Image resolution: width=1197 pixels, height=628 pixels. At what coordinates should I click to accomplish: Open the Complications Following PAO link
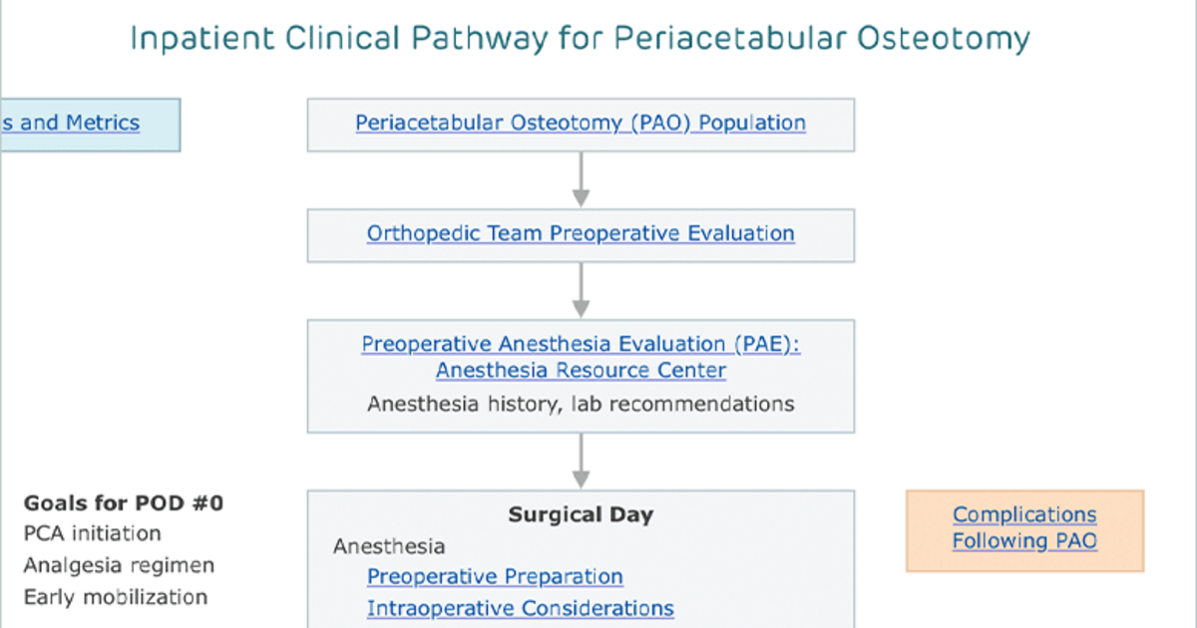(x=1024, y=528)
